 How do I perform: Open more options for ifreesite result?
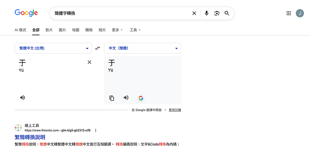click(96, 130)
